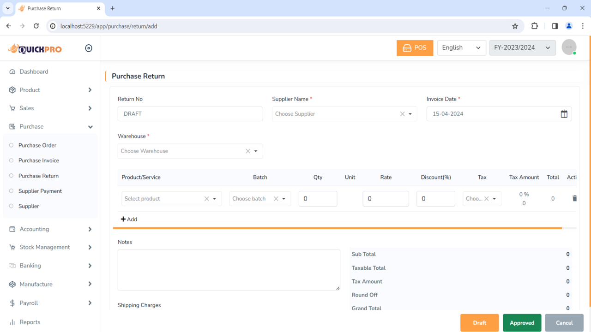This screenshot has width=591, height=332.
Task: Clear the Choose Warehouse selection with X
Action: (247, 151)
